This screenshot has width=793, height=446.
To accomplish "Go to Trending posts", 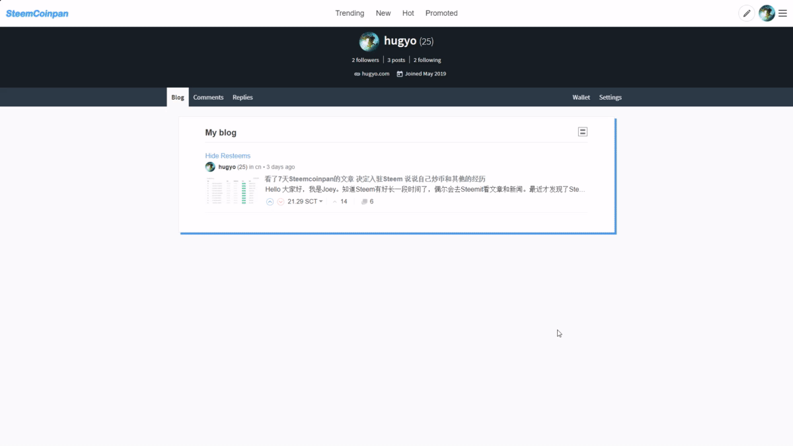I will (350, 13).
